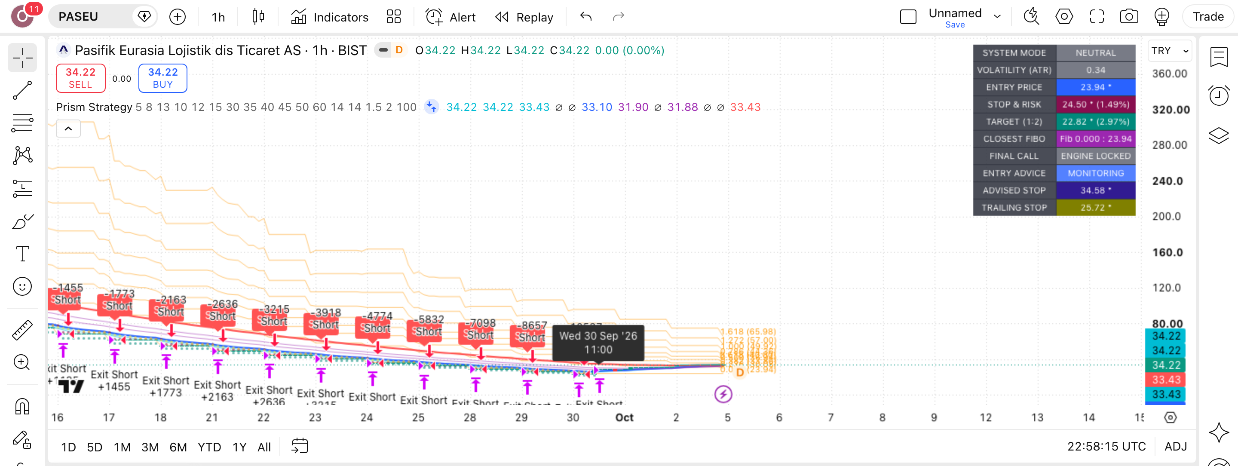Screen dimensions: 1238x466
Task: Toggle ADJ adjusted price data
Action: pos(1176,447)
